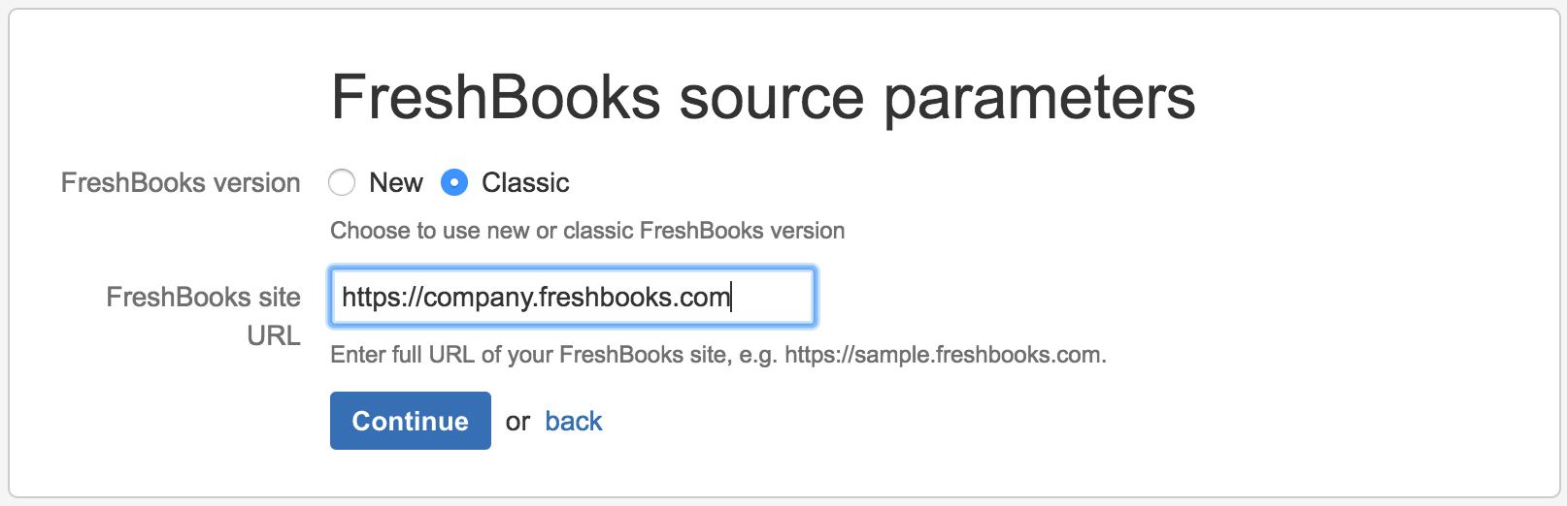Select the New FreshBooks version radio button
The width and height of the screenshot is (1567, 506).
tap(342, 182)
